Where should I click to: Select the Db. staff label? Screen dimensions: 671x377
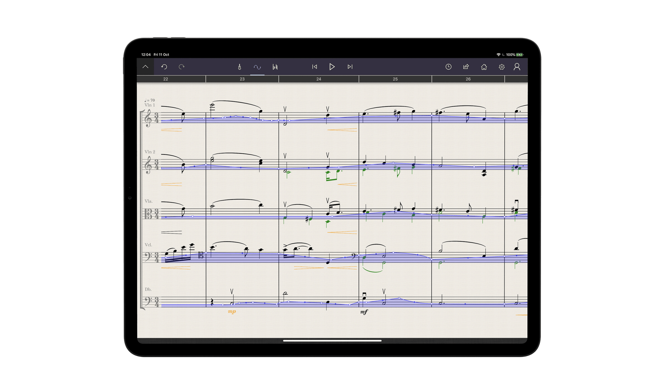click(148, 289)
